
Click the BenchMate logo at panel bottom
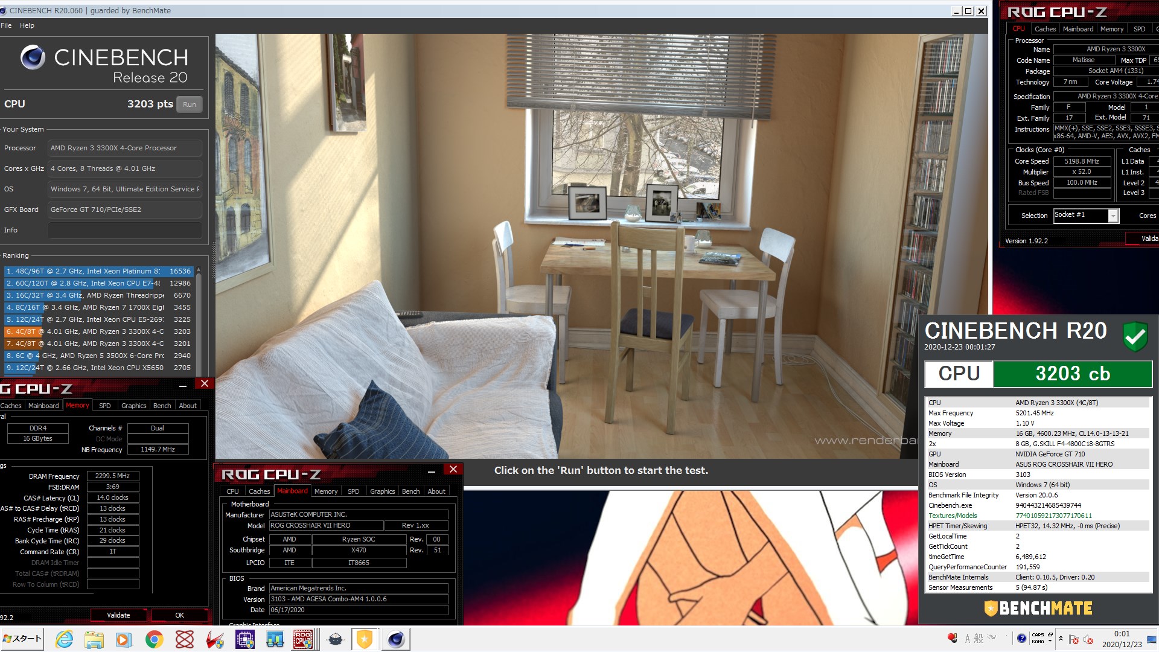click(x=1038, y=608)
